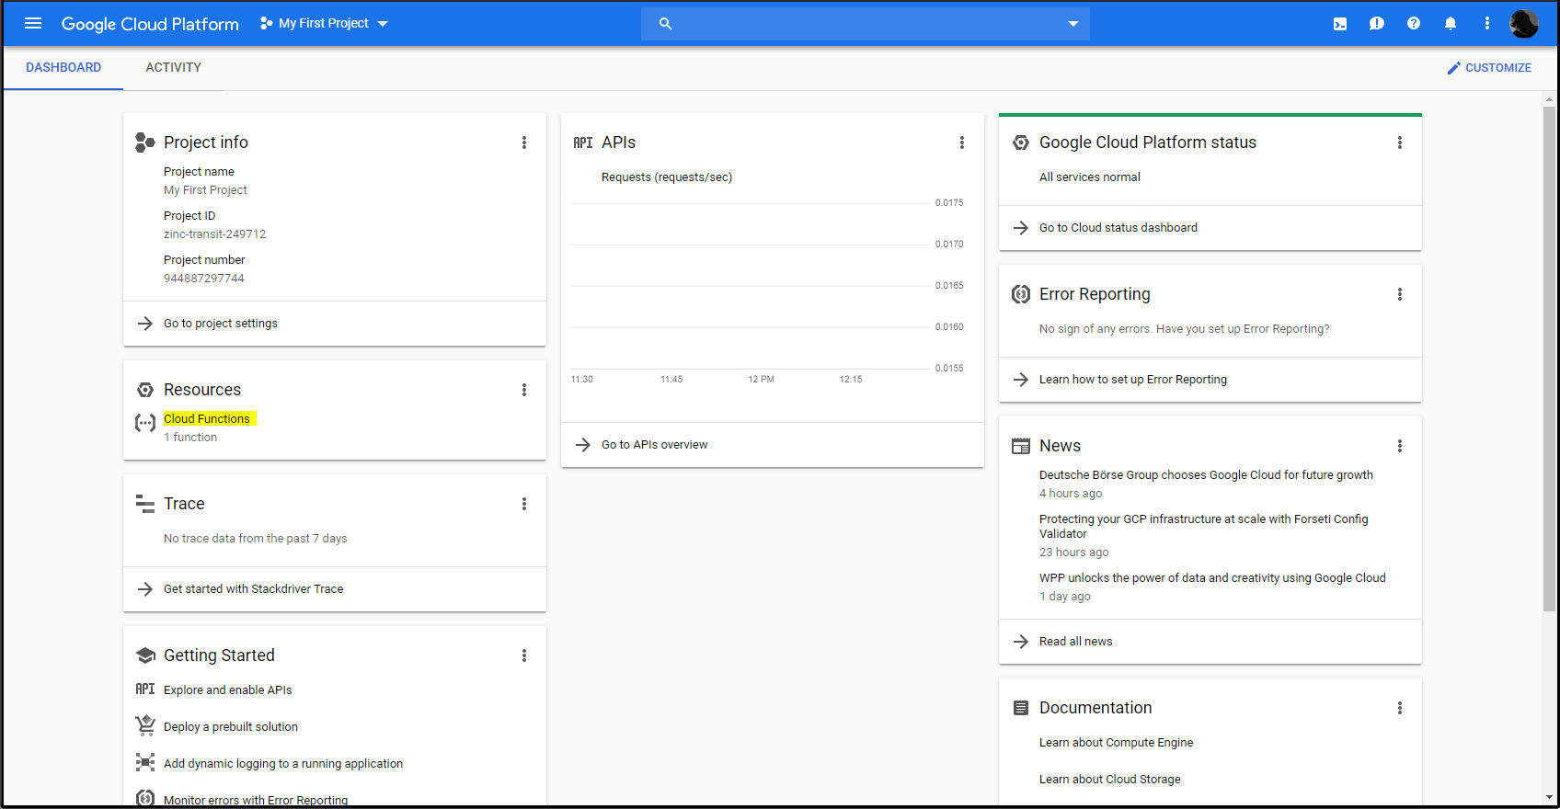
Task: Click the Documentation card icon
Action: click(1021, 708)
